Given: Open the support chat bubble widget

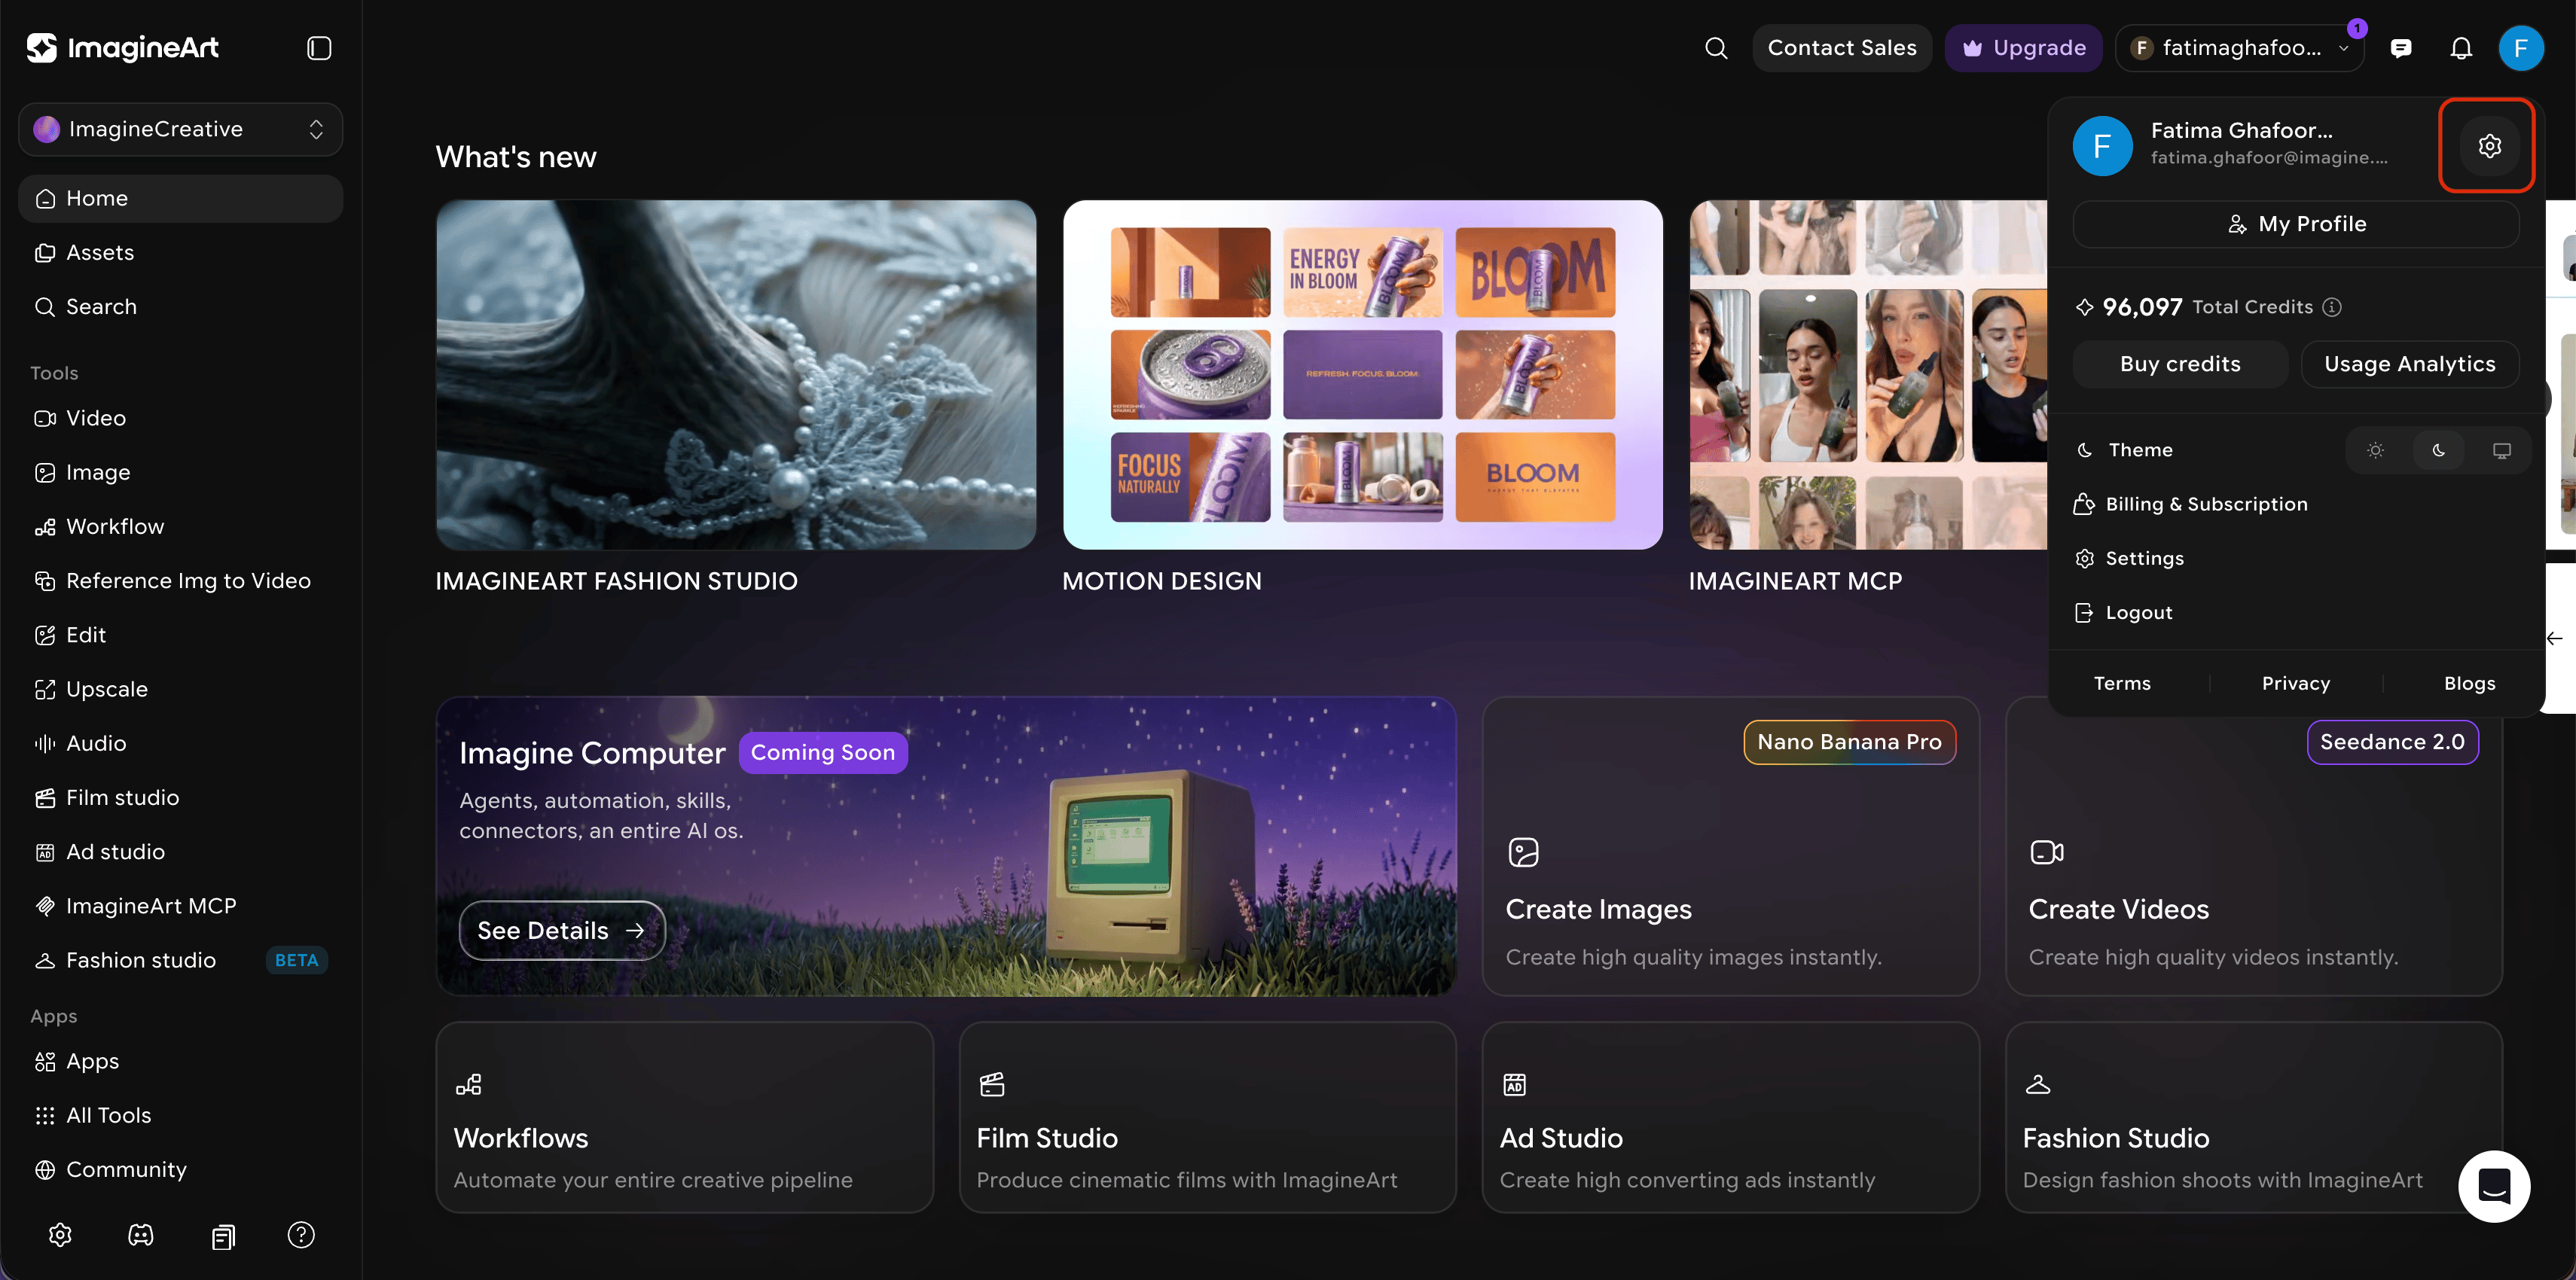Looking at the screenshot, I should coord(2494,1187).
